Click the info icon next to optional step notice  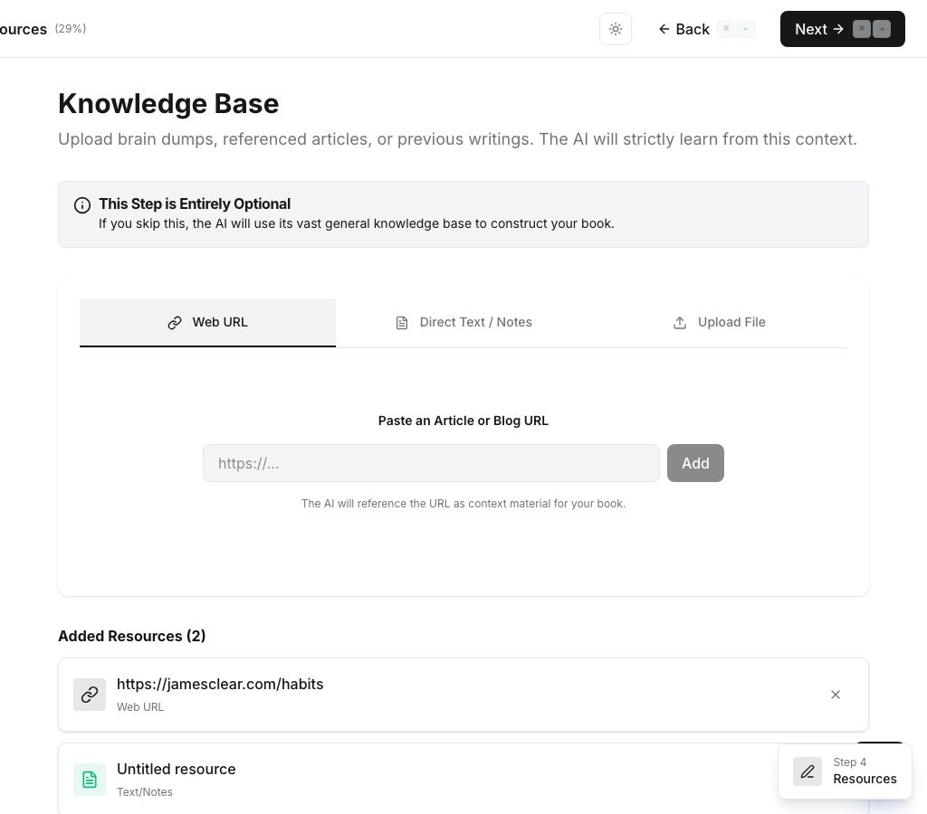click(x=82, y=205)
